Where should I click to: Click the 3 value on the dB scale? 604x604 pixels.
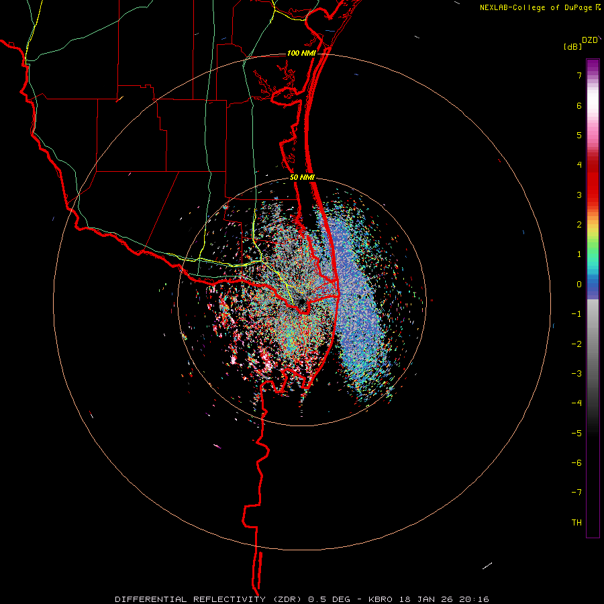click(579, 195)
